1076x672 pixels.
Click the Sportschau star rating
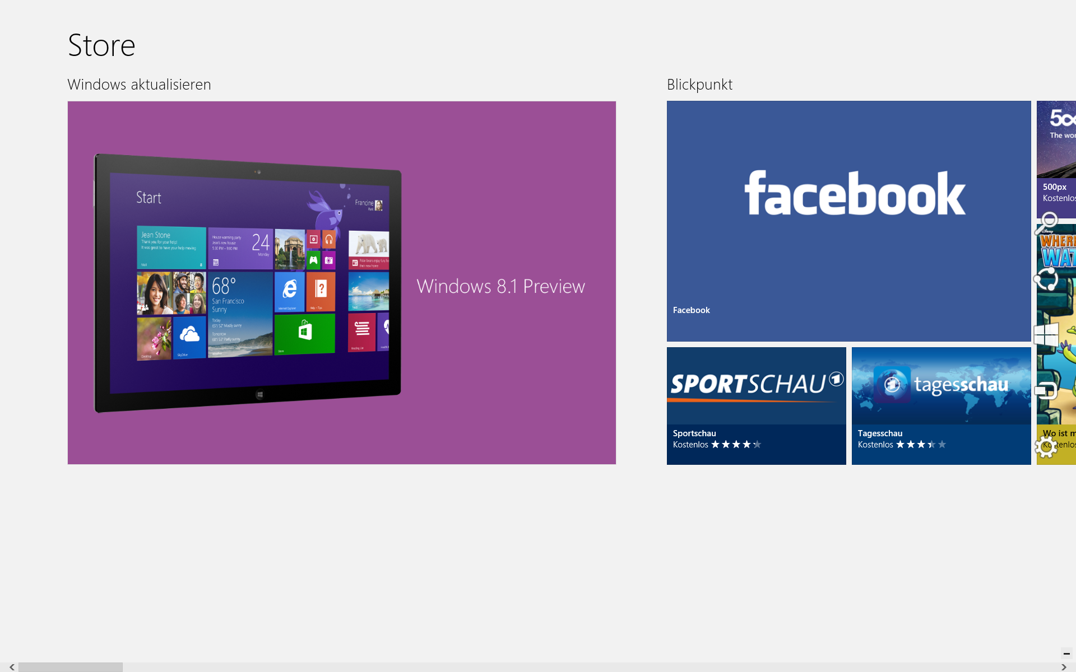point(736,445)
